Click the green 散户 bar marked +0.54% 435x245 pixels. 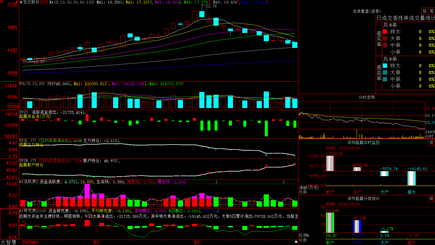(x=330, y=223)
